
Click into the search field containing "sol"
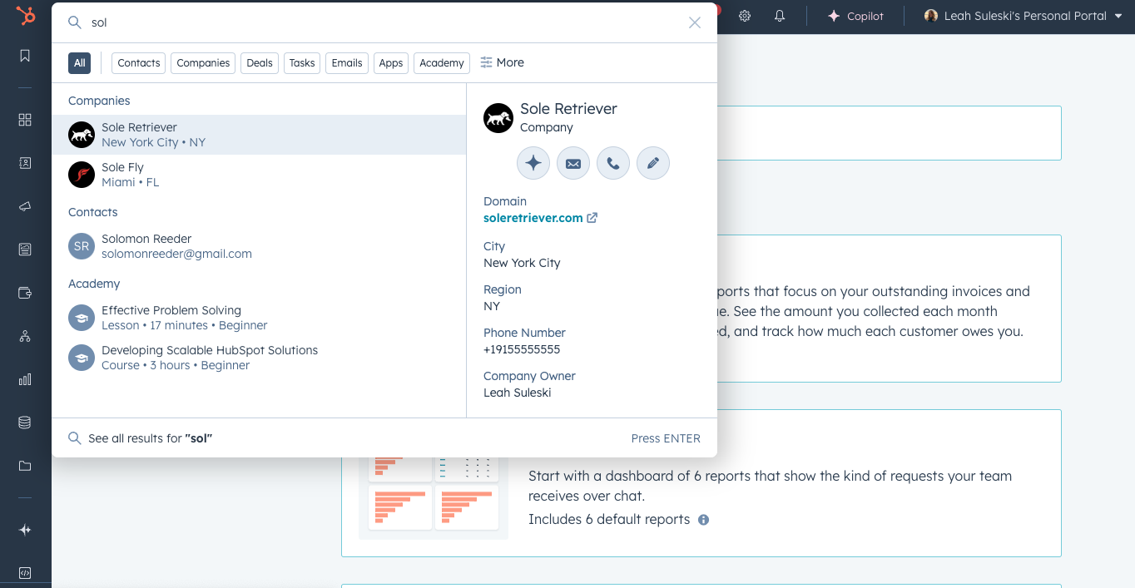(x=383, y=22)
